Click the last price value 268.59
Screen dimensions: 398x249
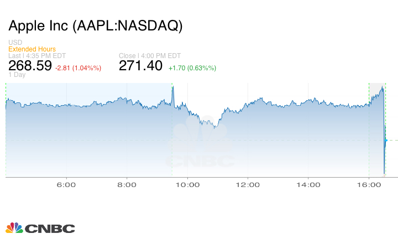point(30,66)
